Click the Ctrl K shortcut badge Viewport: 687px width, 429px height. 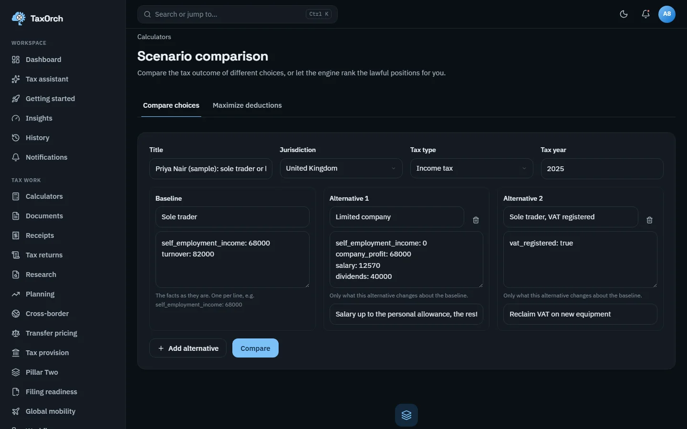[319, 14]
